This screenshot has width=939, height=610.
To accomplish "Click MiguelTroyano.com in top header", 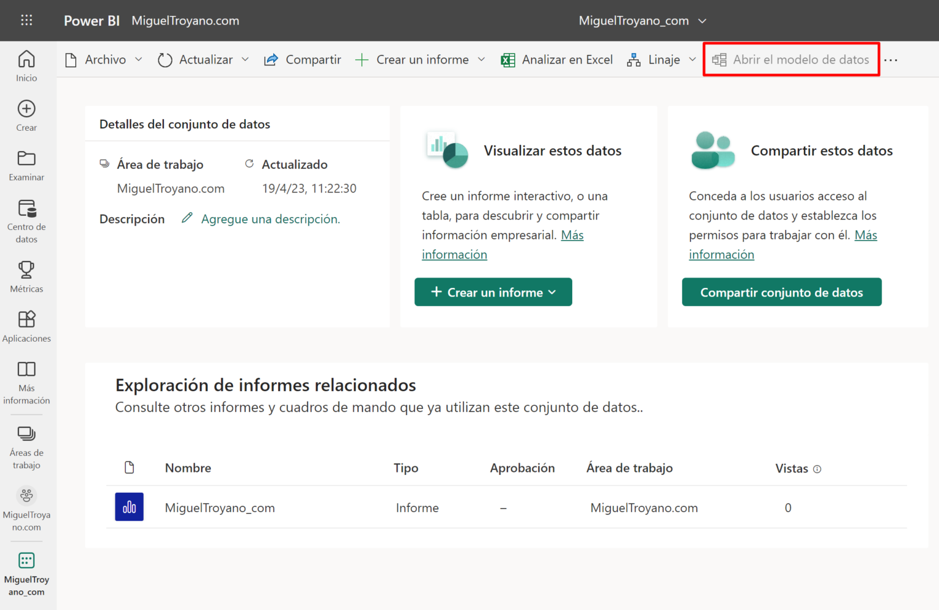I will tap(185, 21).
